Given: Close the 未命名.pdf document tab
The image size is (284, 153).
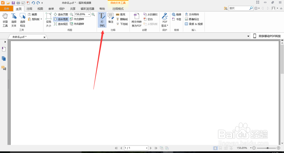Looking at the screenshot, I should click(44, 37).
